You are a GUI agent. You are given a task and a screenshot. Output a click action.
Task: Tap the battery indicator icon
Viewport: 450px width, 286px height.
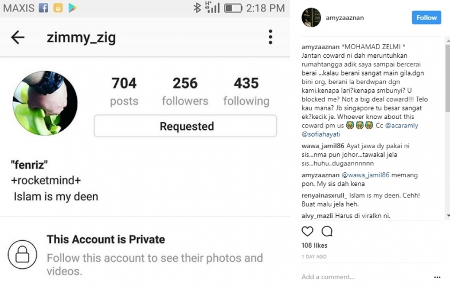(x=232, y=8)
